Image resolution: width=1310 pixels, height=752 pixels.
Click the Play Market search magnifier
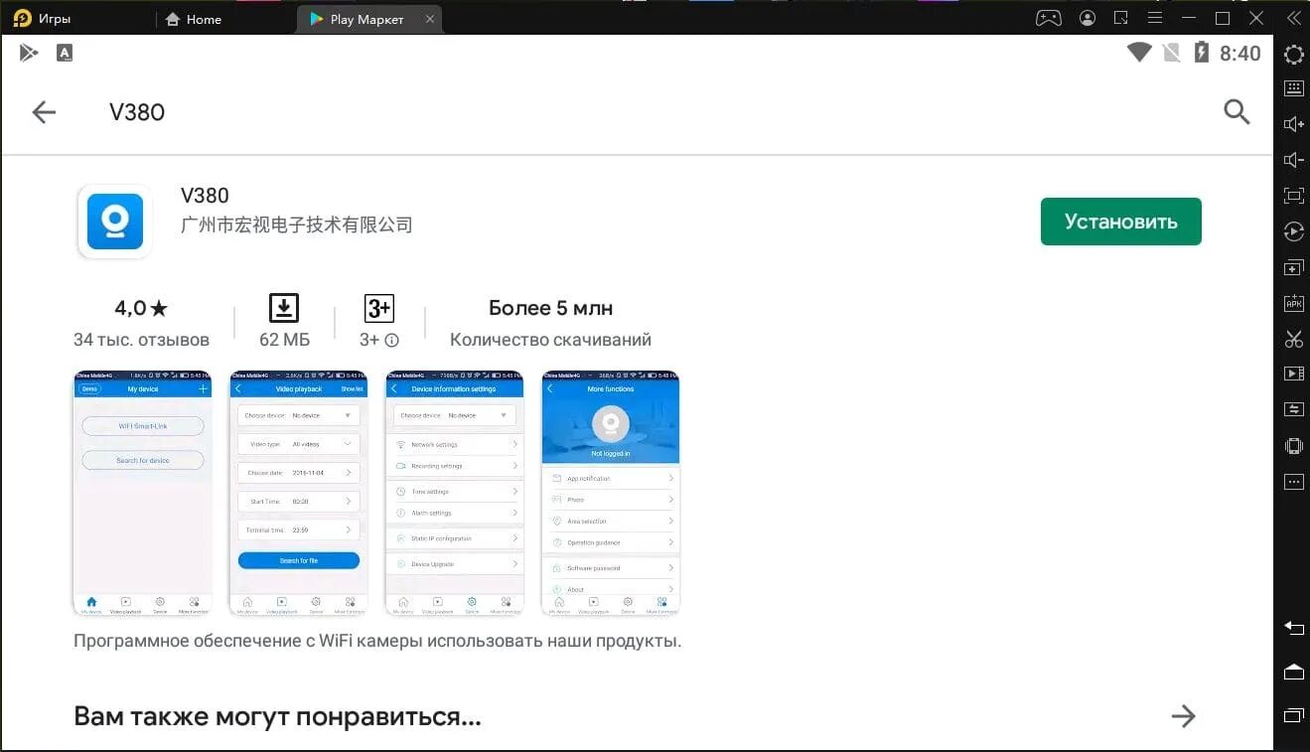1237,111
